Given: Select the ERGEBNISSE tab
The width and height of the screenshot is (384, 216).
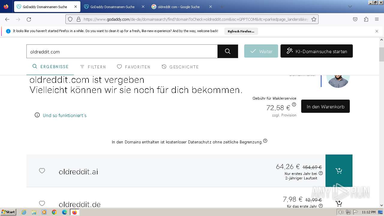Looking at the screenshot, I should [x=50, y=67].
